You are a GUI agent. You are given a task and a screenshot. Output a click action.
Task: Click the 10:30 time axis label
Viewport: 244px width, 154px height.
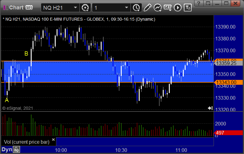point(121,150)
